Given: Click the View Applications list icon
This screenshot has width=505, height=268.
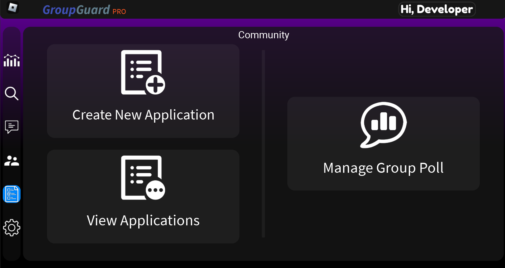Looking at the screenshot, I should tap(143, 178).
